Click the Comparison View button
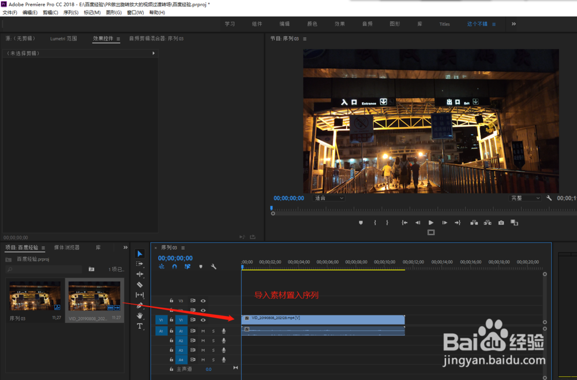Image resolution: width=577 pixels, height=380 pixels. coord(515,223)
